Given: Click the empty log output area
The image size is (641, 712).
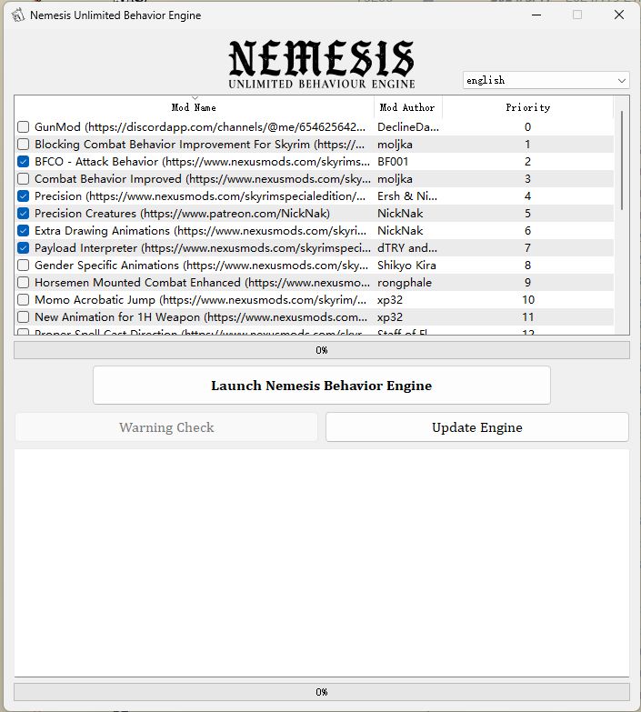Looking at the screenshot, I should click(x=321, y=563).
